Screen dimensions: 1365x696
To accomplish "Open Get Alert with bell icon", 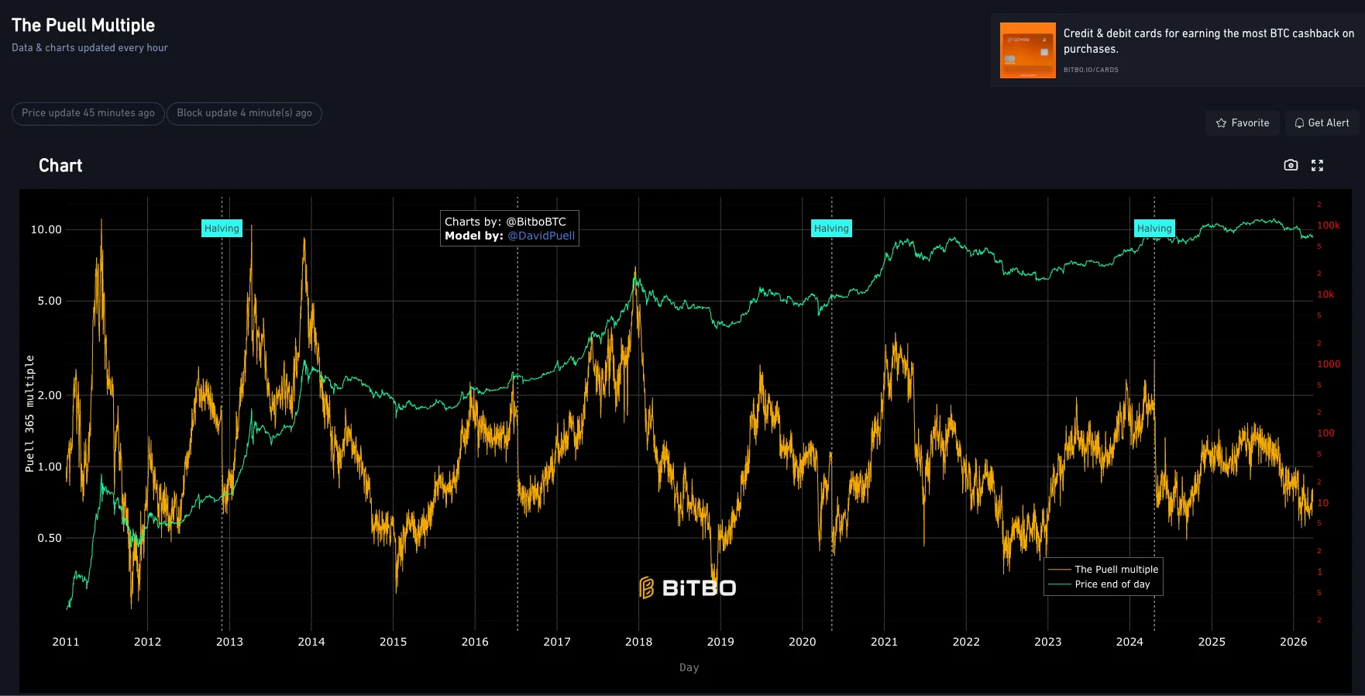I will 1322,123.
